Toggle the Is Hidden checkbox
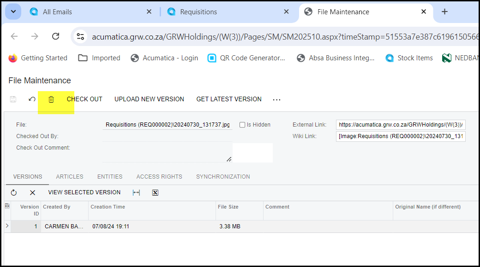The height and width of the screenshot is (267, 480). 242,125
